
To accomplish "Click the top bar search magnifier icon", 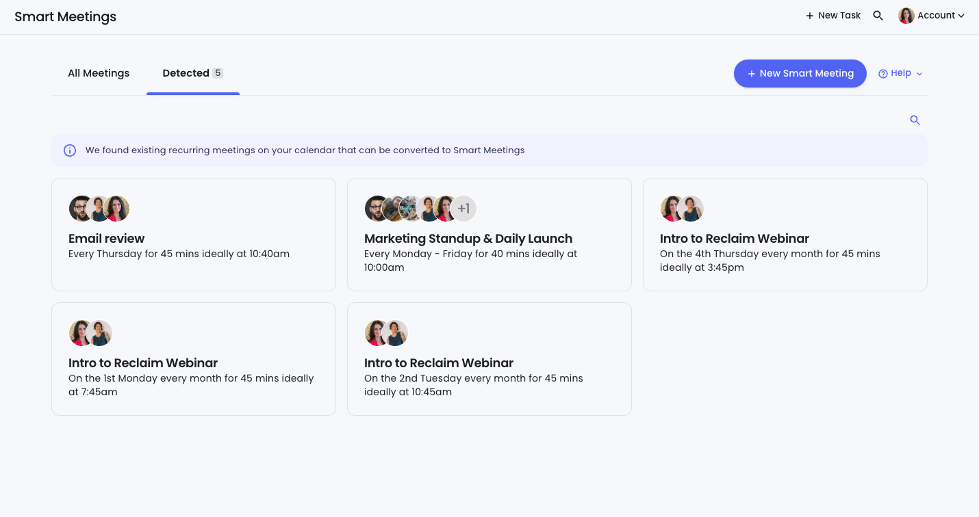I will pos(878,16).
